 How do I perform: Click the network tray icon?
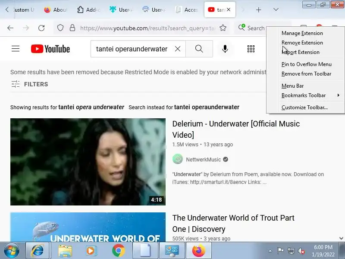(x=291, y=251)
